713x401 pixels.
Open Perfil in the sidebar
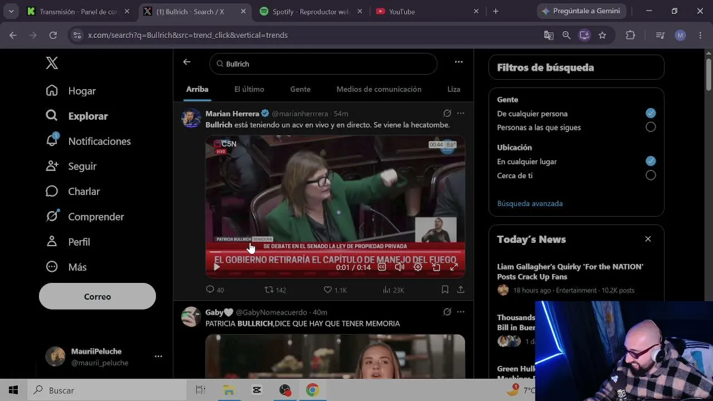[68, 242]
